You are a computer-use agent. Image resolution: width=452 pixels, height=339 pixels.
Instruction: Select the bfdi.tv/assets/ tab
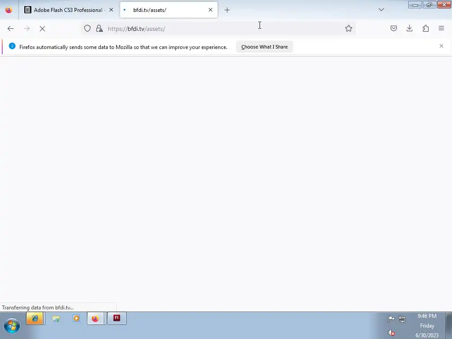(x=169, y=10)
